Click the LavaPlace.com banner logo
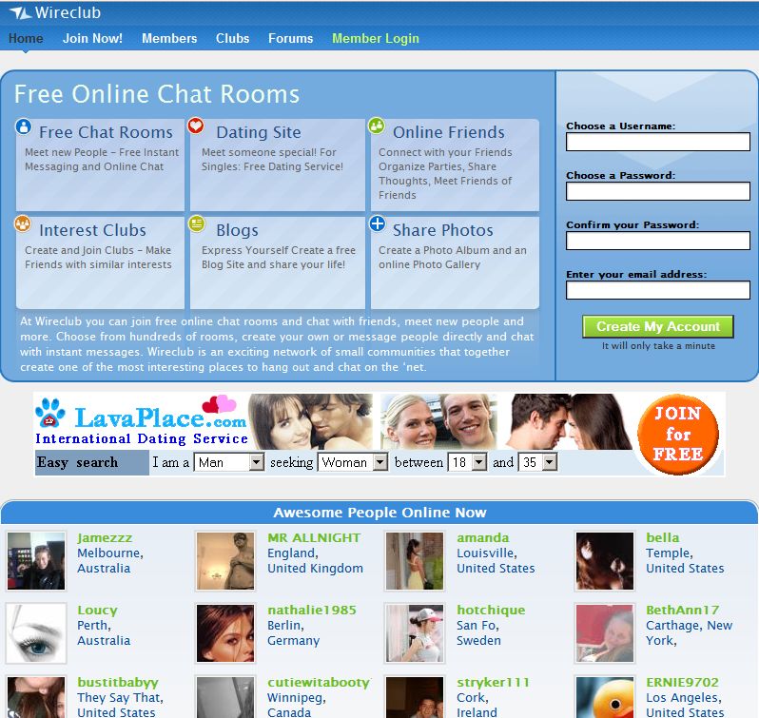 click(160, 418)
